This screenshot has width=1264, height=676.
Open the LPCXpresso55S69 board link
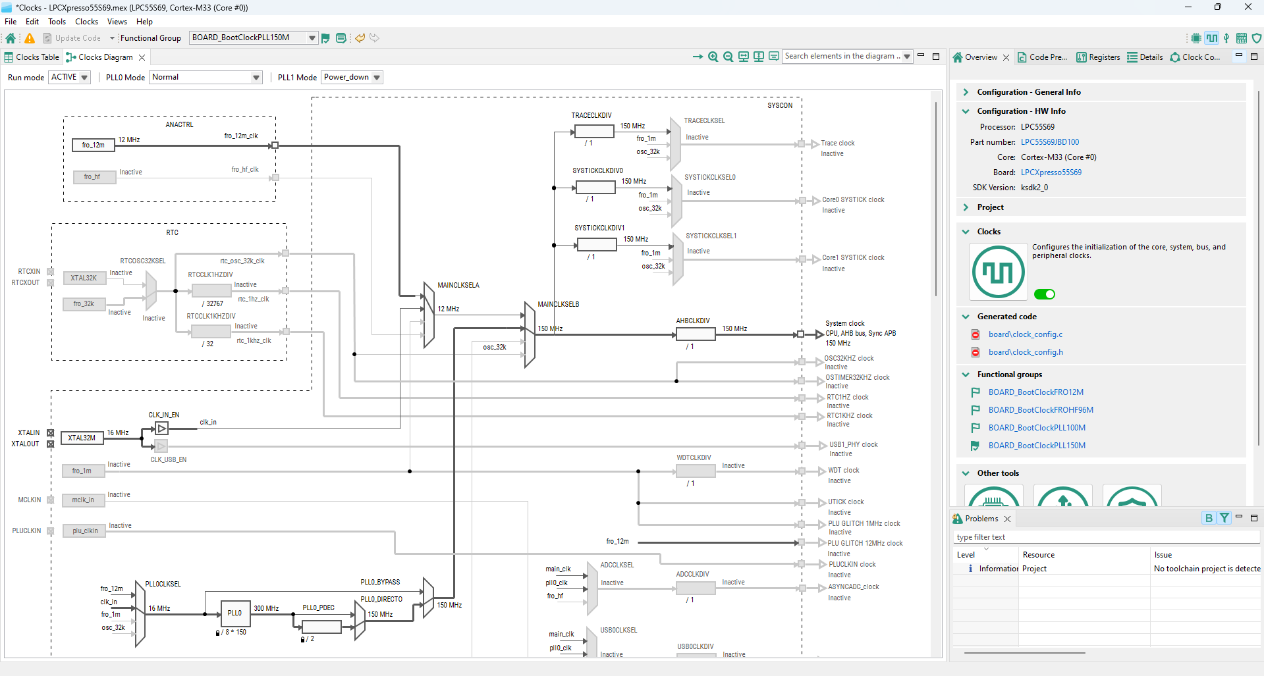(x=1051, y=172)
